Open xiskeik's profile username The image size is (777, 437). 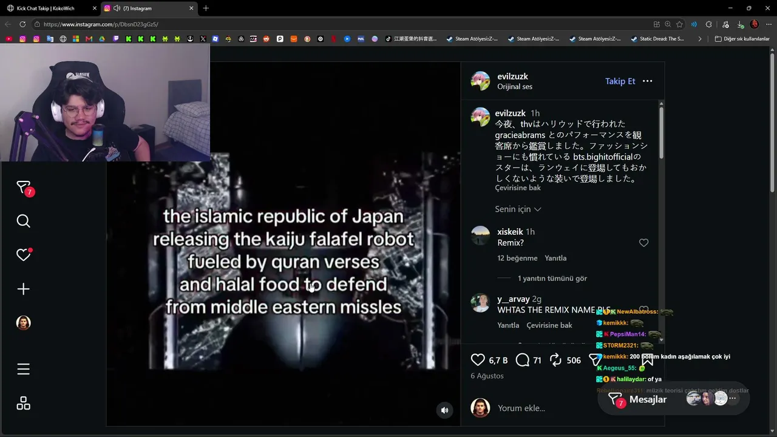click(510, 232)
